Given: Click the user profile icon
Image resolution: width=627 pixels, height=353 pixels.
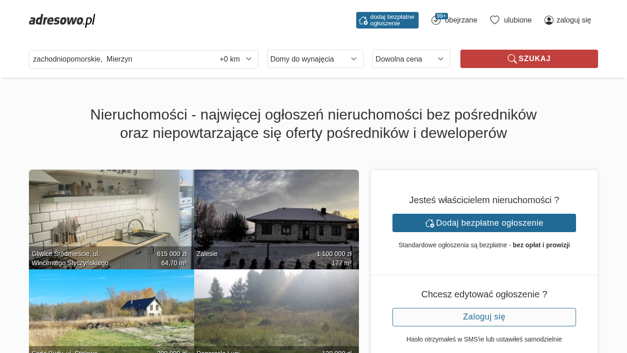Looking at the screenshot, I should tap(549, 20).
